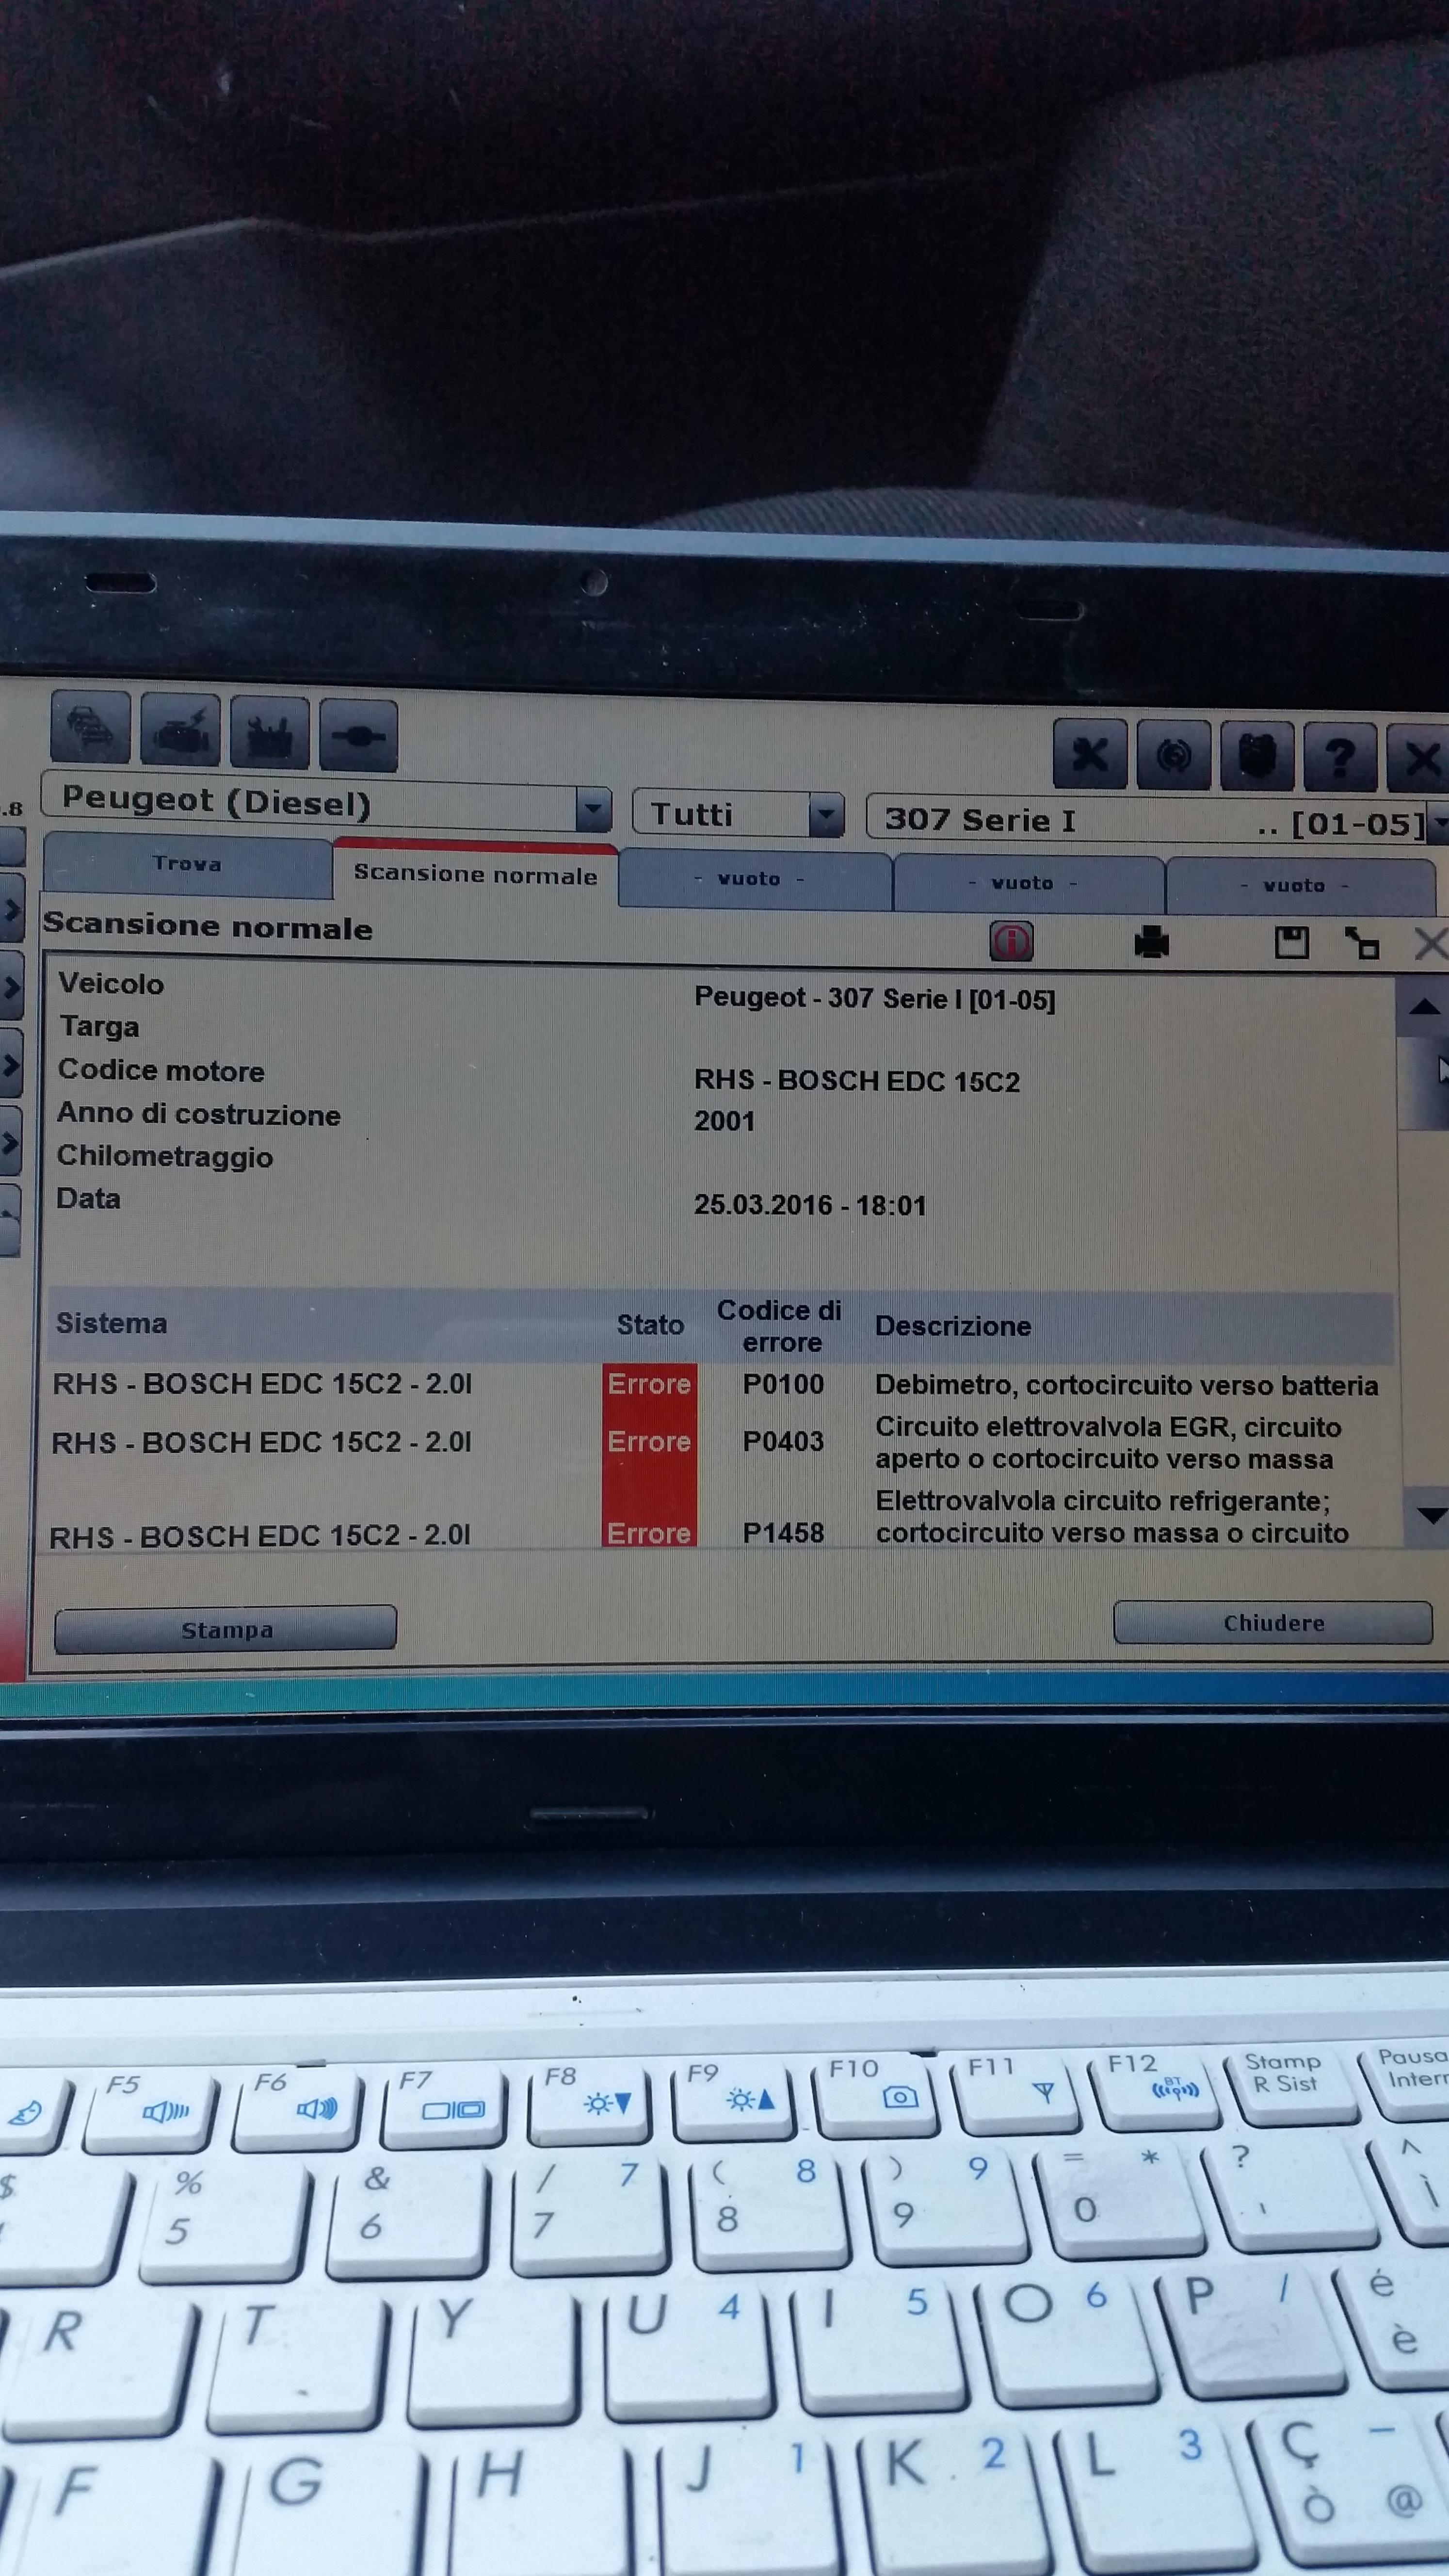Click the round wireless connection icon

click(x=1174, y=756)
